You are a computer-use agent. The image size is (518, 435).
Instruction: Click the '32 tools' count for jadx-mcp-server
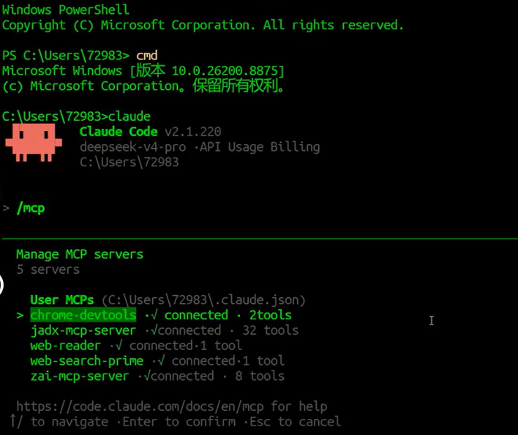pyautogui.click(x=270, y=330)
